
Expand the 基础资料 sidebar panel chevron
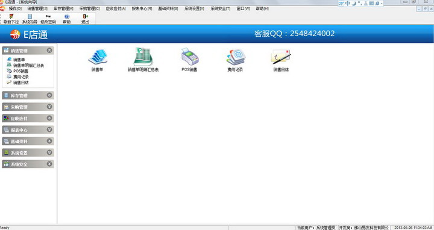coord(49,141)
